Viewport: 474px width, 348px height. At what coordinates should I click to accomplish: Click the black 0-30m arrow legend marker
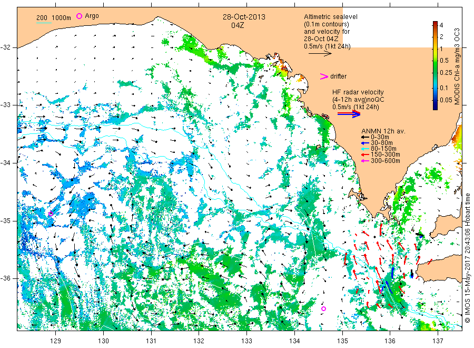click(365, 137)
